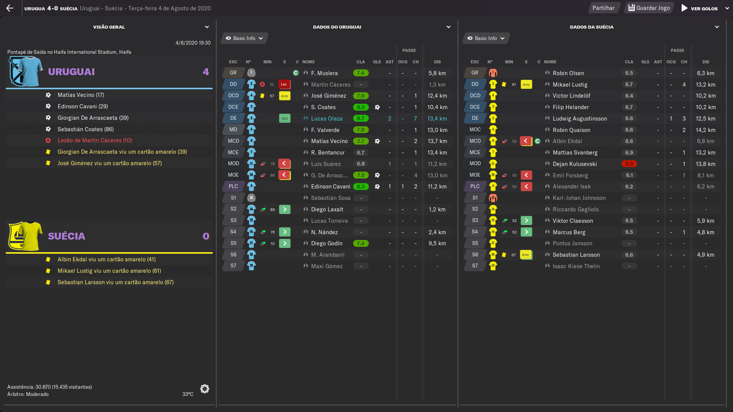
Task: Click Sebastian Larsson yellow 'Amr' badge
Action: pos(526,254)
